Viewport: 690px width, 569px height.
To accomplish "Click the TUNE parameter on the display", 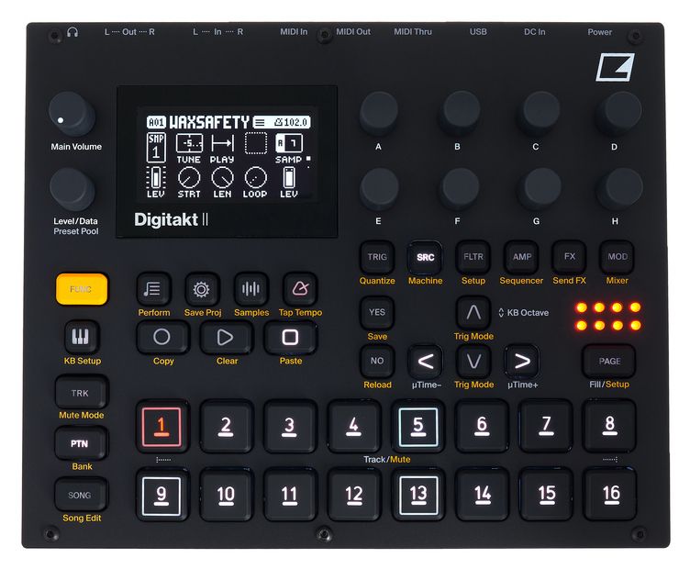I will pos(189,149).
